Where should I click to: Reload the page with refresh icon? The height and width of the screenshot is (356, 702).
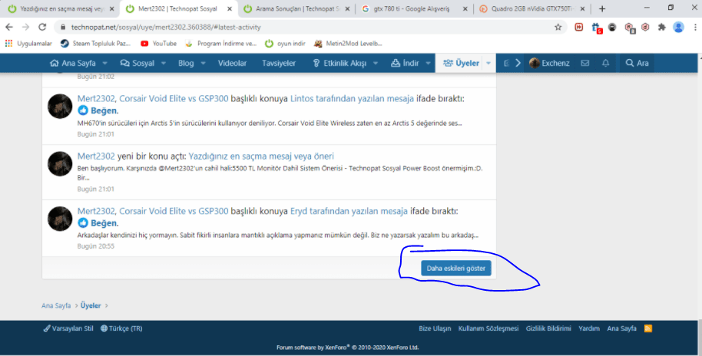42,28
